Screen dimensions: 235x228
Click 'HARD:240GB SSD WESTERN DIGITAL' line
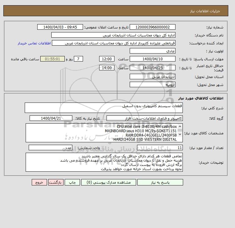(x=145, y=140)
